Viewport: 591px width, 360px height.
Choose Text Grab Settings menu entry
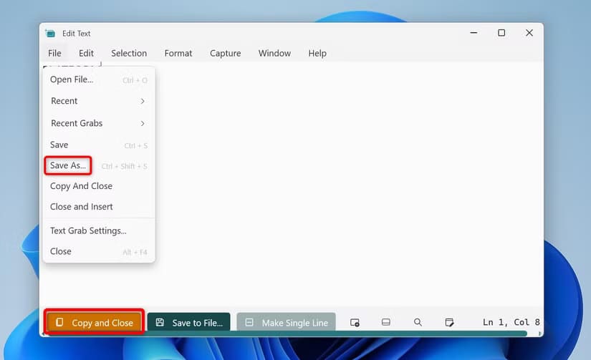click(88, 230)
